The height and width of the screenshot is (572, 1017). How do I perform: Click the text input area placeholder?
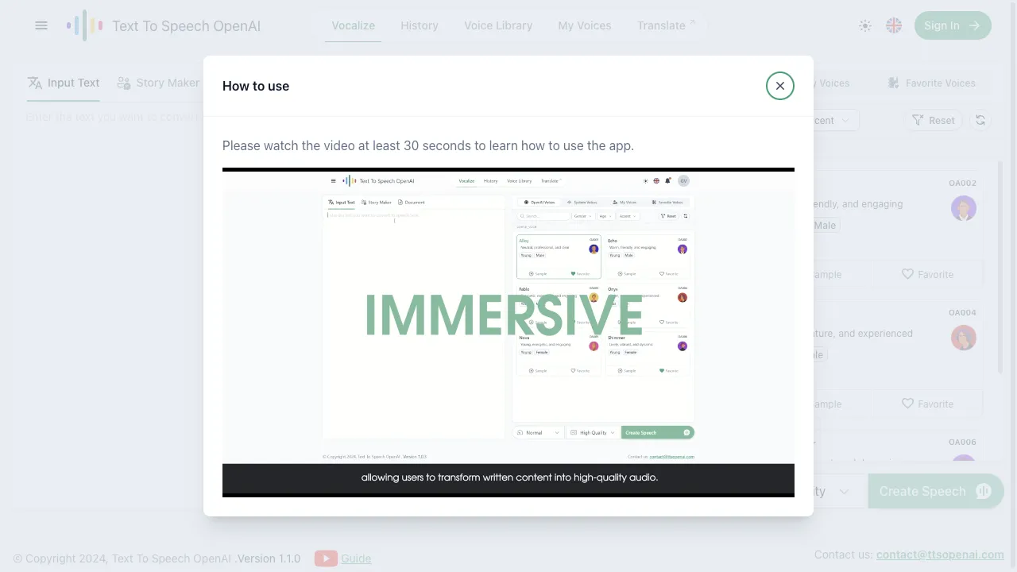tap(111, 117)
